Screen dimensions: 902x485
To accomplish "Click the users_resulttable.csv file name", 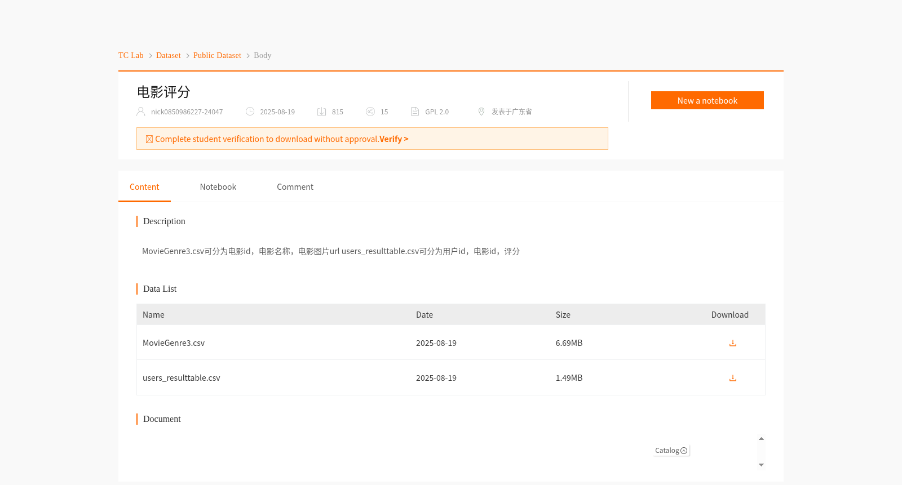I will (182, 378).
